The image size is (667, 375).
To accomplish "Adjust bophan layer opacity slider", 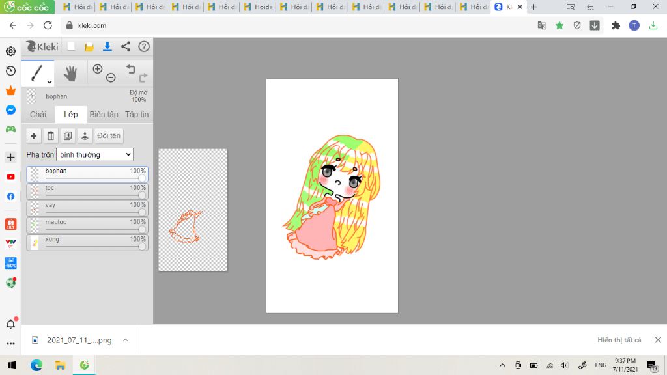I will (141, 178).
